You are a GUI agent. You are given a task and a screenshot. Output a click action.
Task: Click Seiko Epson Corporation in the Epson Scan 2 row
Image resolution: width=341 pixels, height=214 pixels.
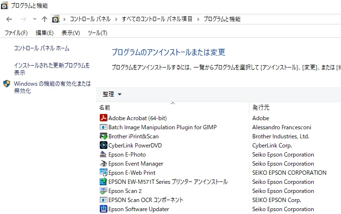point(283,191)
